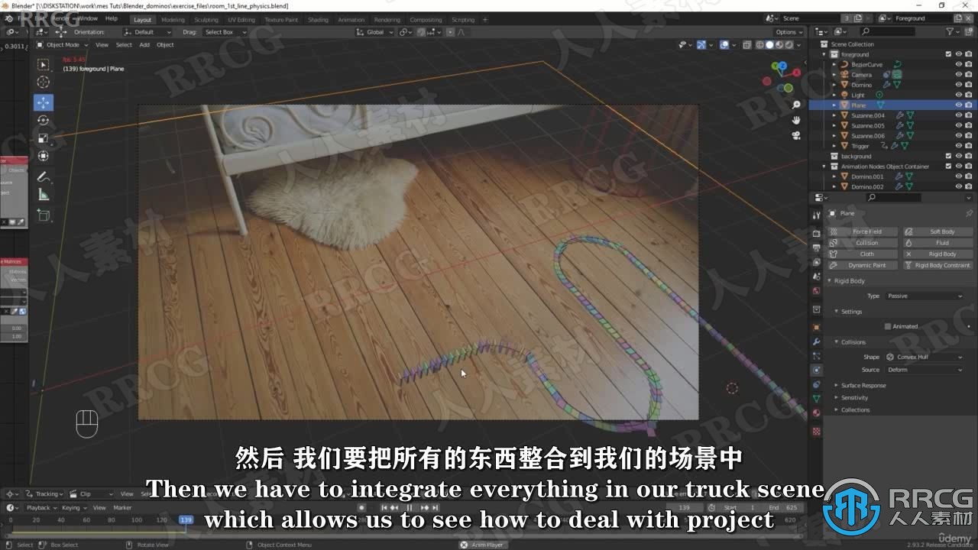Open Render properties tab
Viewport: 978px width, 550px height.
coord(816,233)
